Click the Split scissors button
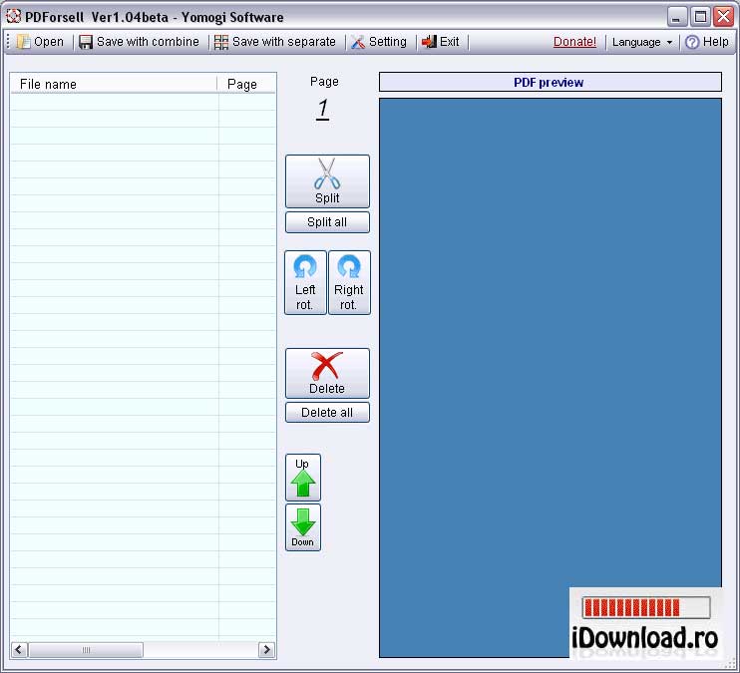The height and width of the screenshot is (673, 740). 327,181
